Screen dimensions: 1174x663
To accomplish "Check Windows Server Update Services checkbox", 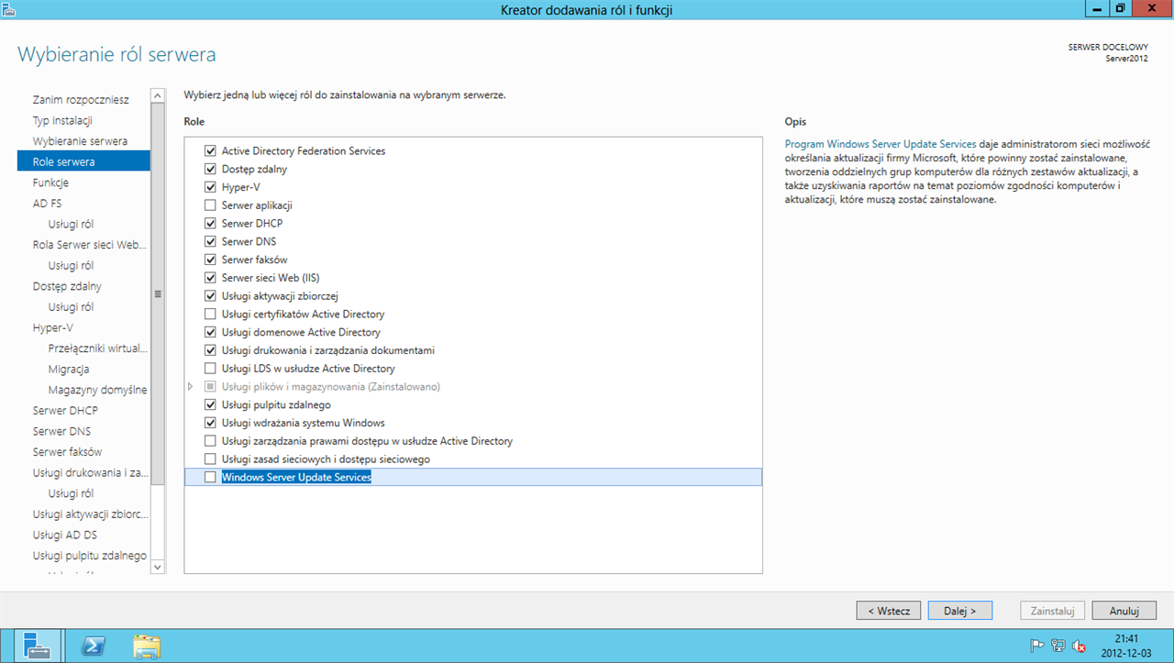I will [x=211, y=477].
